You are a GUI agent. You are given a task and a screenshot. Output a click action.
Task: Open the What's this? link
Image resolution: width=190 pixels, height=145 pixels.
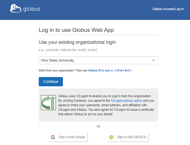click(x=123, y=70)
